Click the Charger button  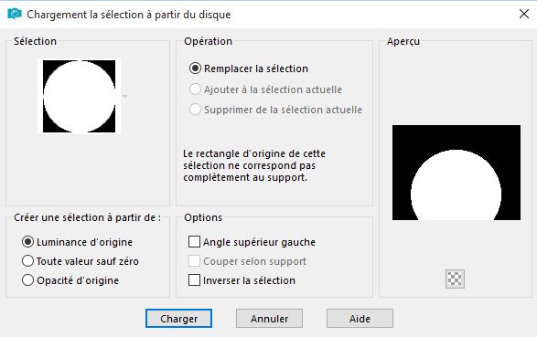pyautogui.click(x=178, y=319)
